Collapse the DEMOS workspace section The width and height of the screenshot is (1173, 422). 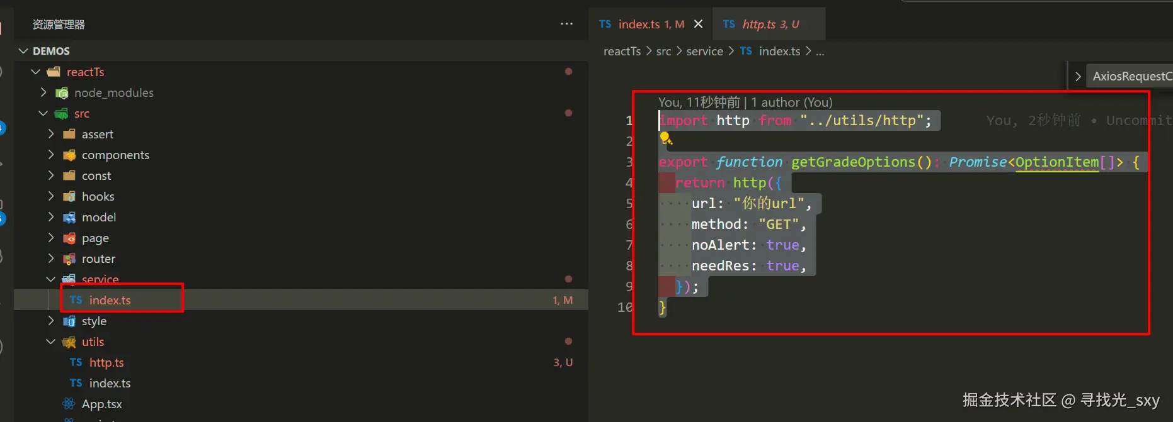(x=23, y=51)
